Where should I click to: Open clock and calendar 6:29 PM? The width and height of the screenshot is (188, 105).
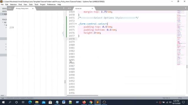point(176,102)
